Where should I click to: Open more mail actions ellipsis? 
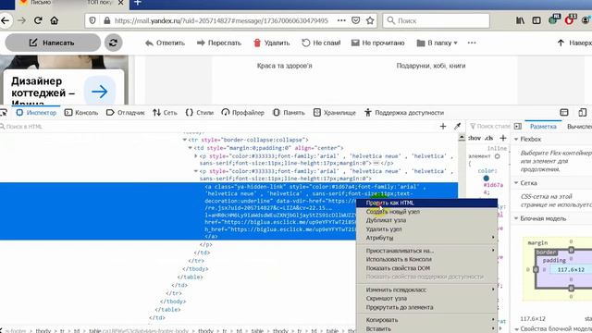tap(472, 43)
